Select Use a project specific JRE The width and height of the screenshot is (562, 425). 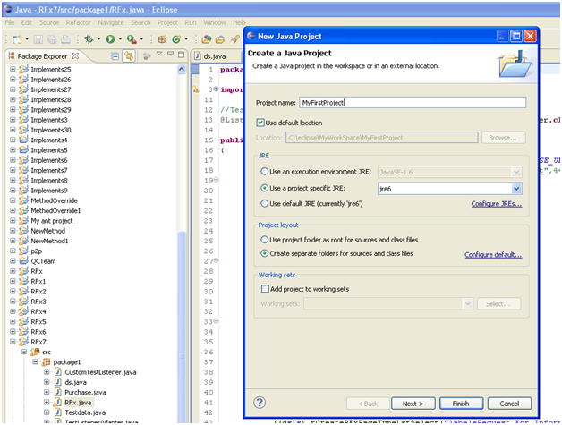(265, 188)
